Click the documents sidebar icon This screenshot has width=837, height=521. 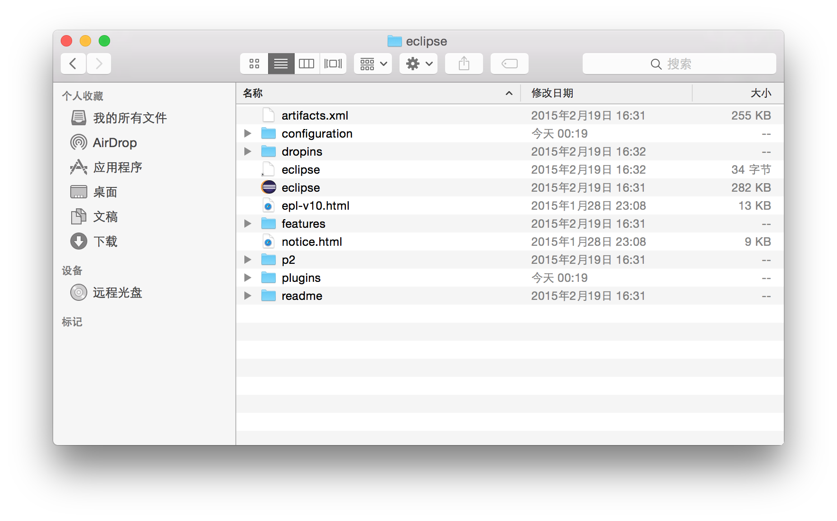[x=79, y=216]
